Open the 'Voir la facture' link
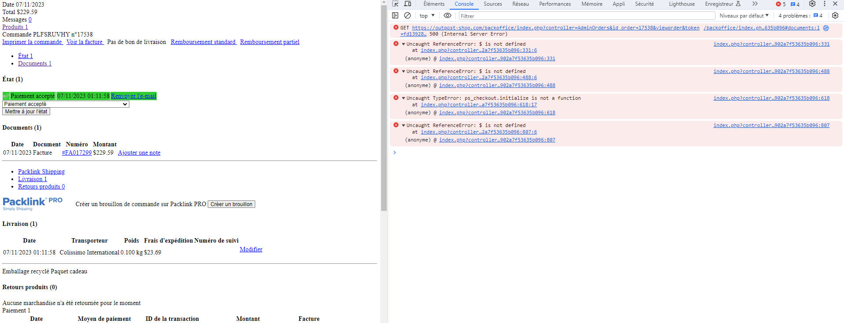844x323 pixels. pyautogui.click(x=84, y=42)
